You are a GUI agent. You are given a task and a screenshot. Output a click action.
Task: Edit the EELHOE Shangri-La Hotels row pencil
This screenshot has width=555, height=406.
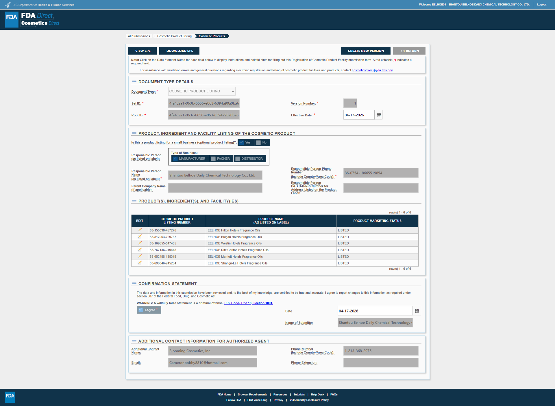coord(140,263)
